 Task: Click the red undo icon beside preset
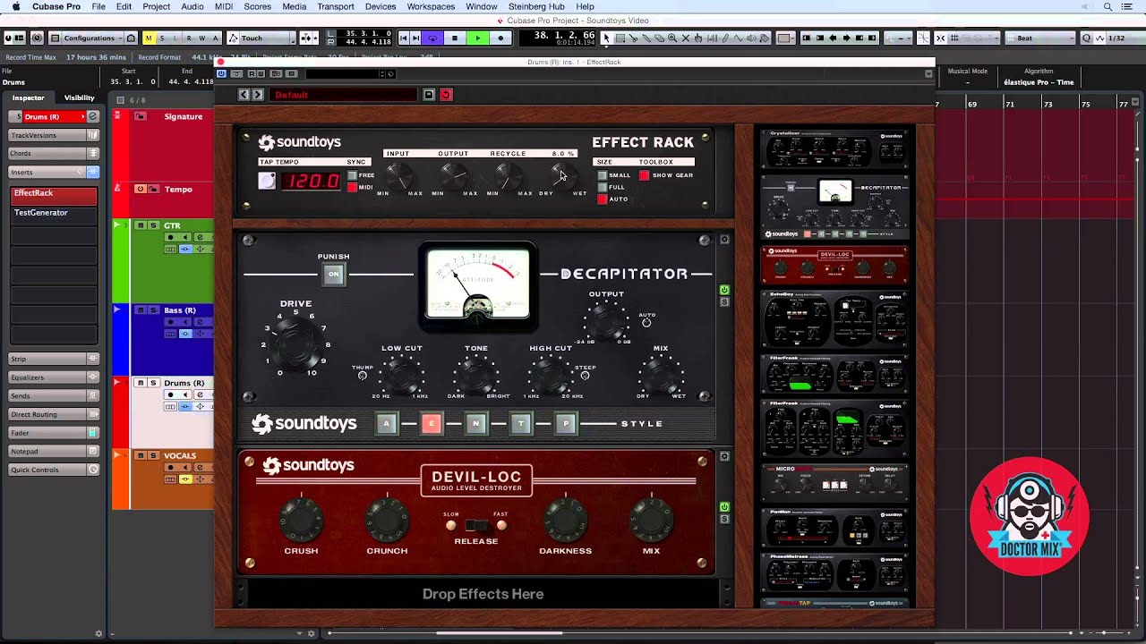446,95
